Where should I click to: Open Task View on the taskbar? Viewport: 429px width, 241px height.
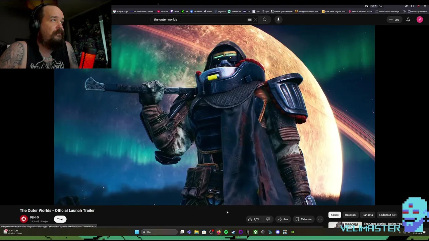182,232
